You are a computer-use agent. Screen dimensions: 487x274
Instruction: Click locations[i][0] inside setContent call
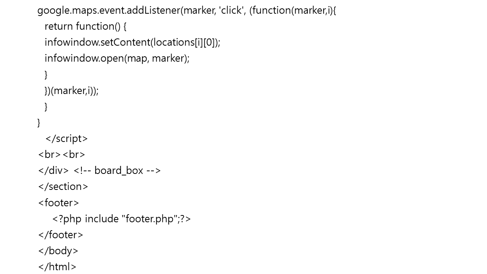point(184,43)
